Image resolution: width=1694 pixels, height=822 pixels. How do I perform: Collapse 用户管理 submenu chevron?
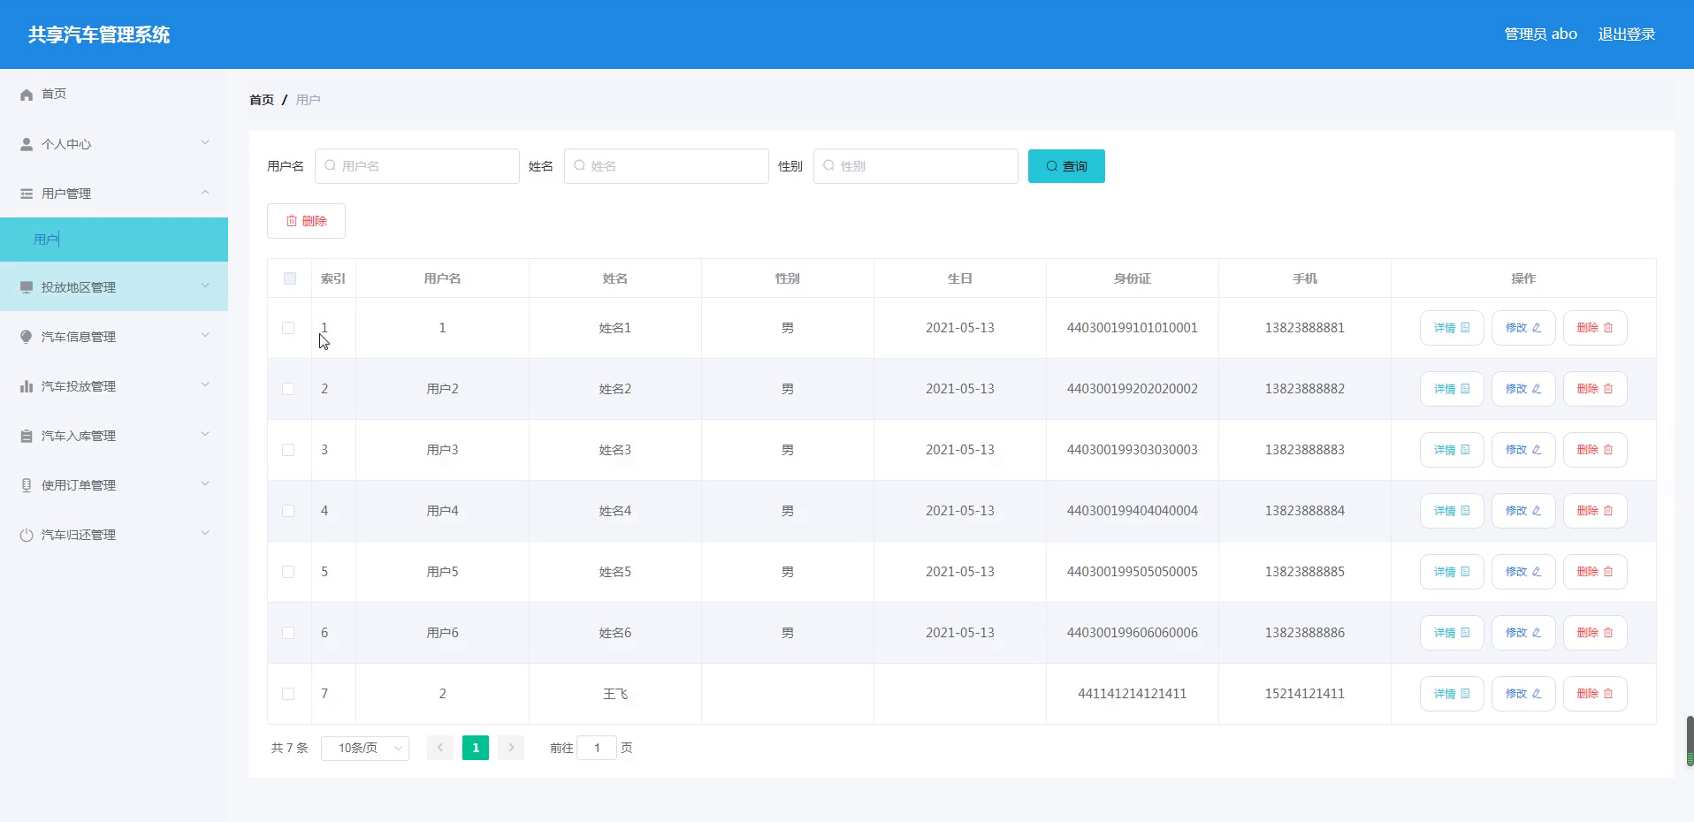point(205,192)
